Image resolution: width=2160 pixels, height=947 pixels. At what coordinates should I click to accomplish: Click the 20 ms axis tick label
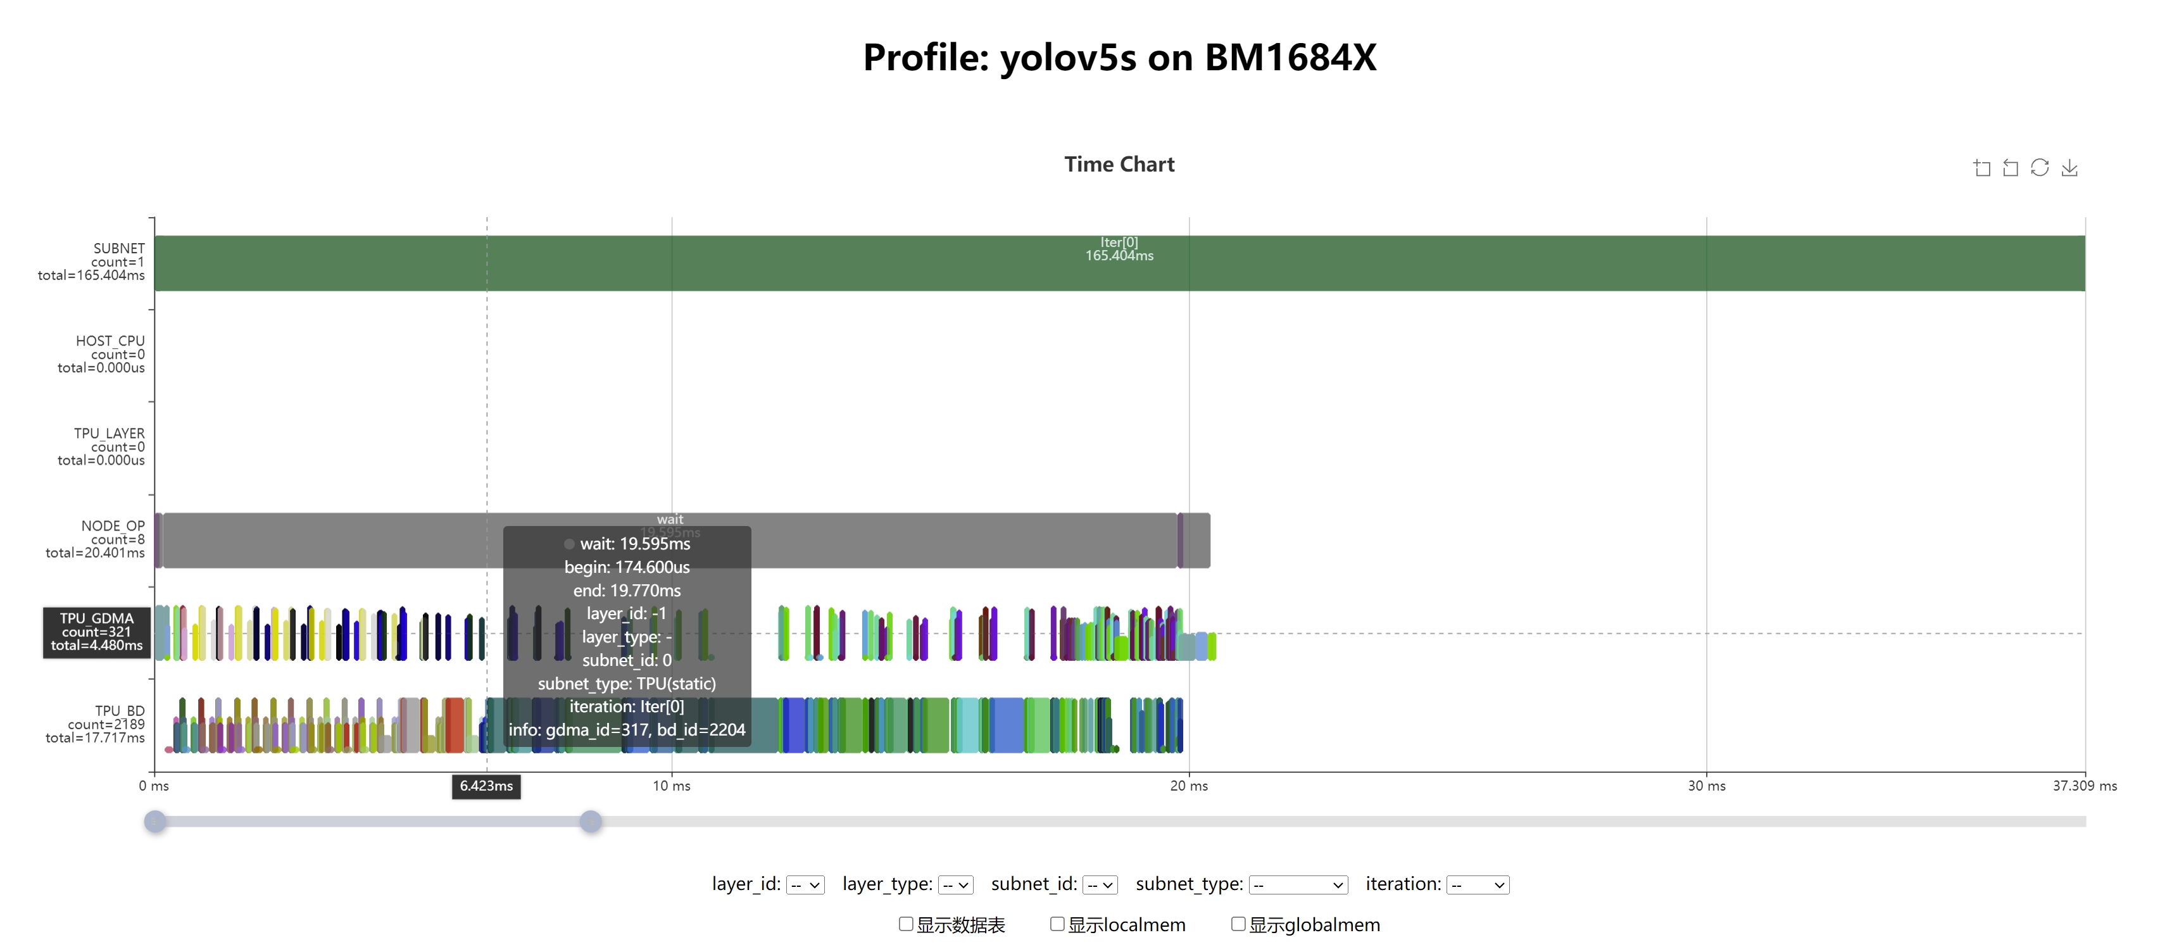click(x=1189, y=786)
